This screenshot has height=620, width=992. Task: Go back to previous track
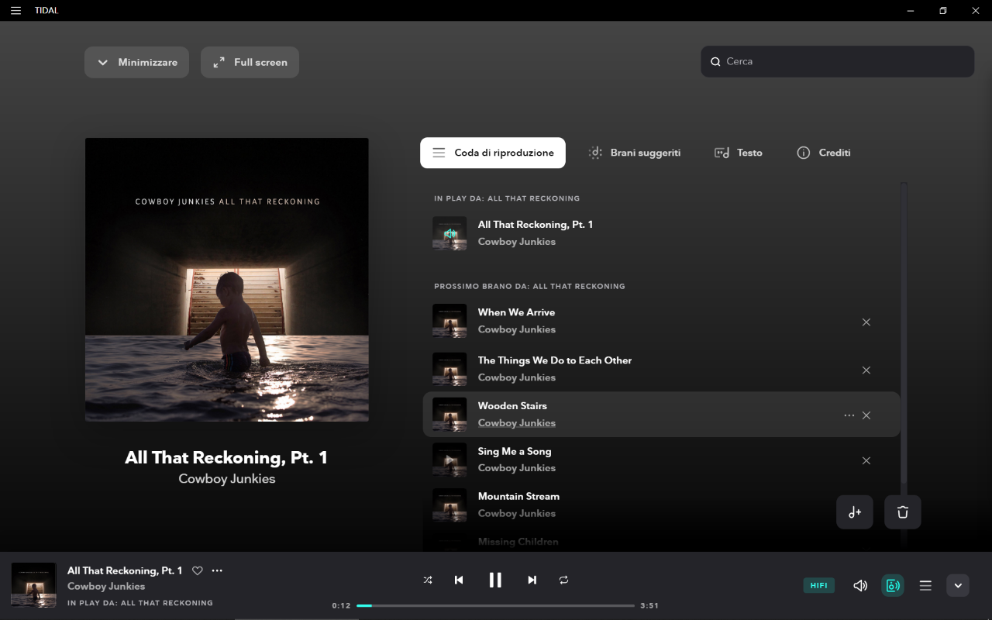[x=459, y=580]
